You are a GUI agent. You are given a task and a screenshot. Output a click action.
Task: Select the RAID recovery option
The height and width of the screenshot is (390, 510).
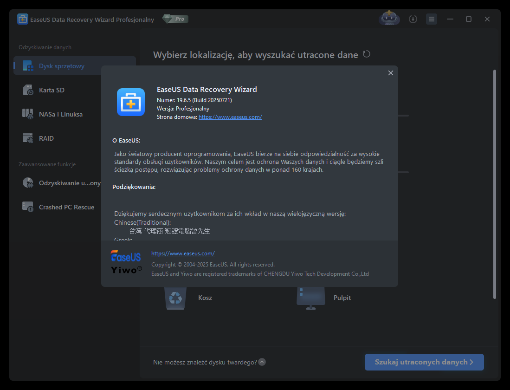coord(46,138)
